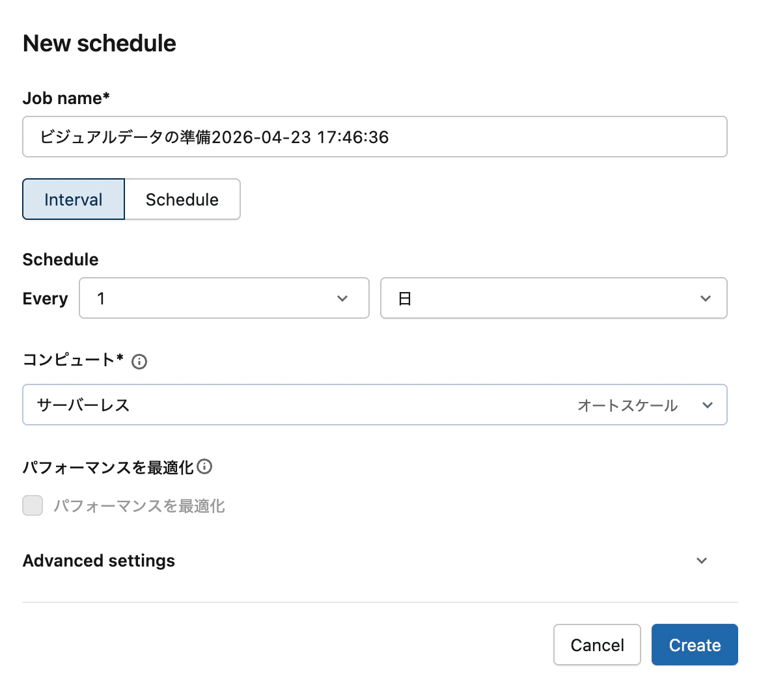
Task: Click the Every label in the Schedule section
Action: tap(45, 298)
